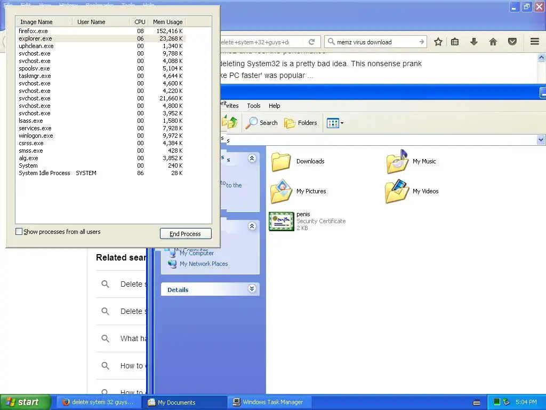Enable Show processes from all users
Viewport: 546px width, 410px height.
pos(19,232)
